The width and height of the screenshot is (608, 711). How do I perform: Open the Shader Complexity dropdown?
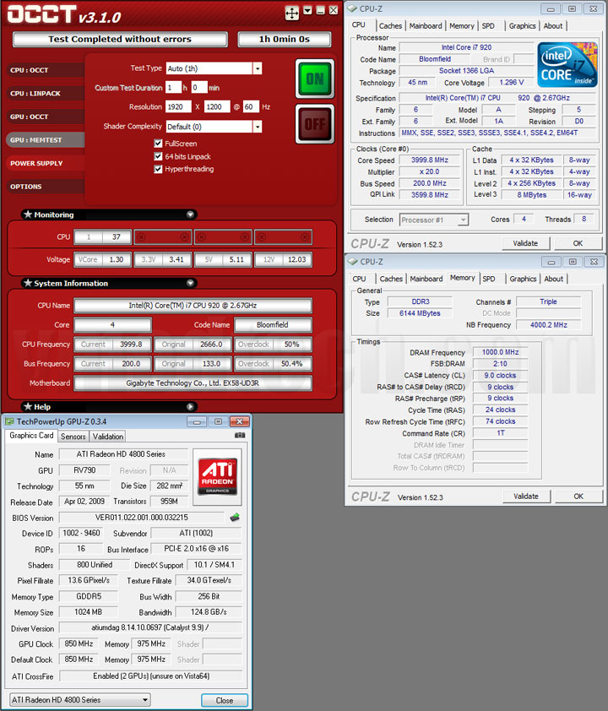click(257, 127)
